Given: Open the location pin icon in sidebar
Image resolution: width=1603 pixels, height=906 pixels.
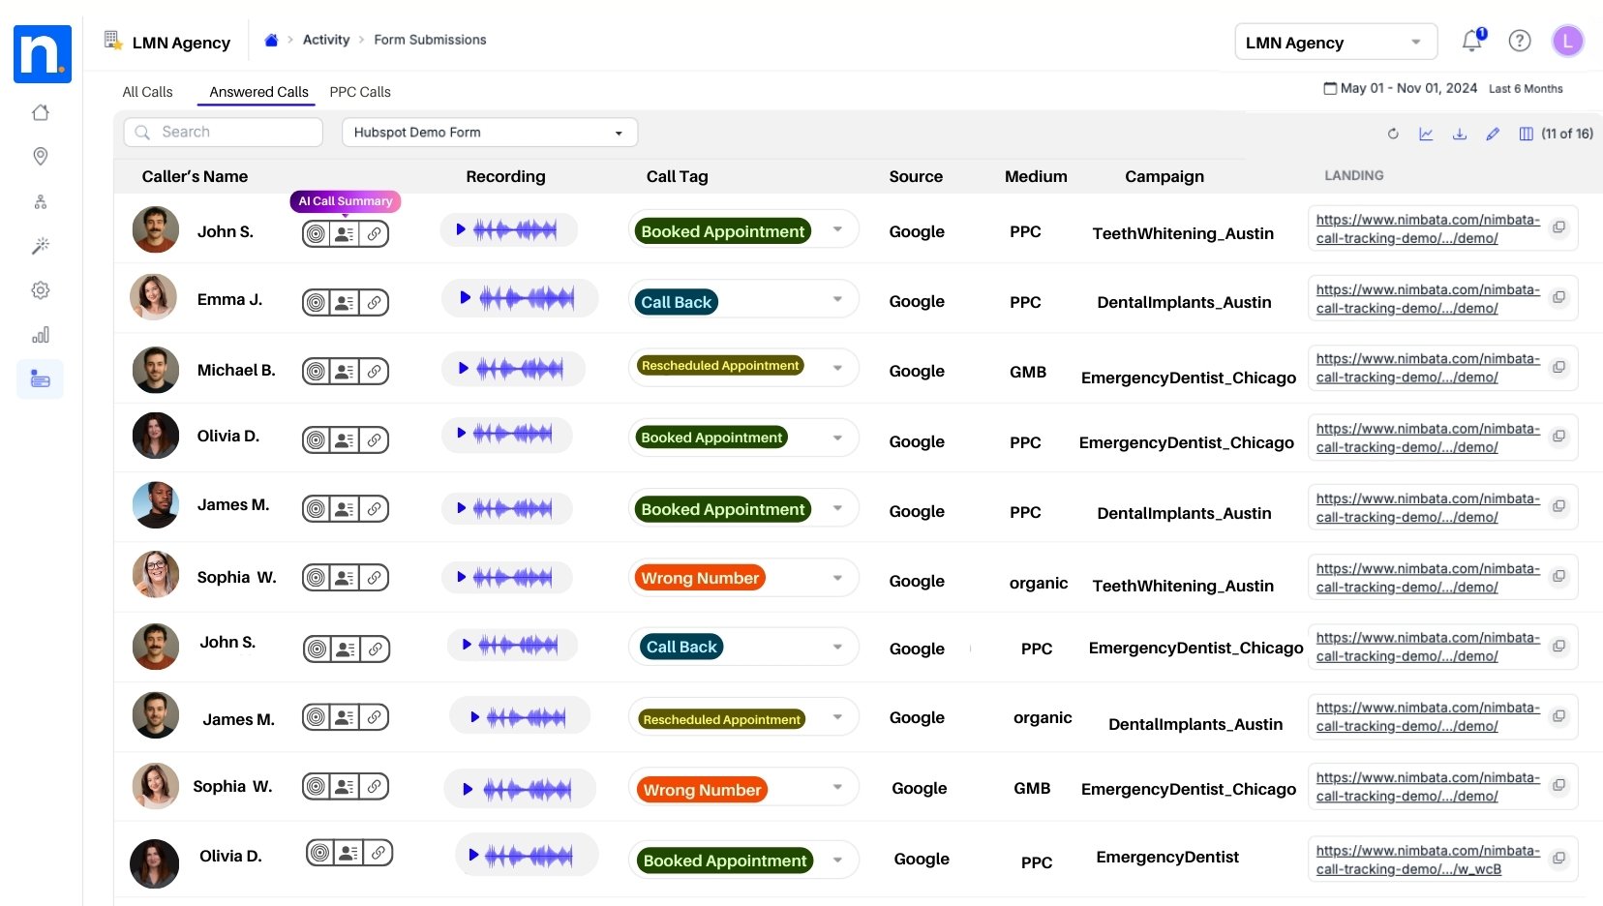Looking at the screenshot, I should pyautogui.click(x=41, y=156).
